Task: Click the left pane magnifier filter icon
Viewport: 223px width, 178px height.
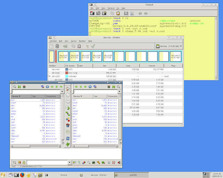Action: pos(15,87)
